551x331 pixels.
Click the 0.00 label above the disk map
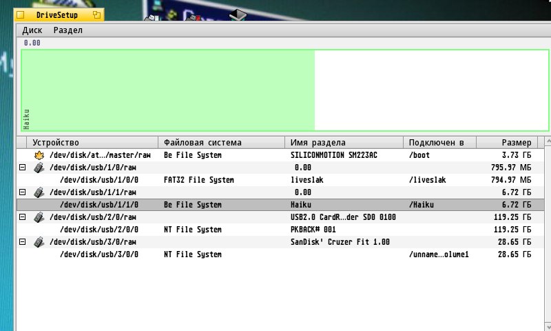click(x=32, y=43)
